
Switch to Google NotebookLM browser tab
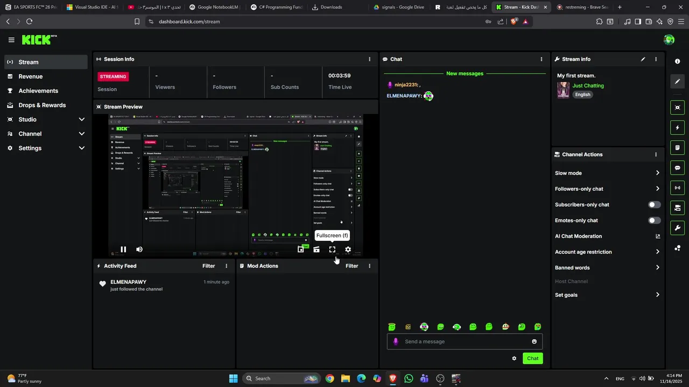[x=215, y=7]
